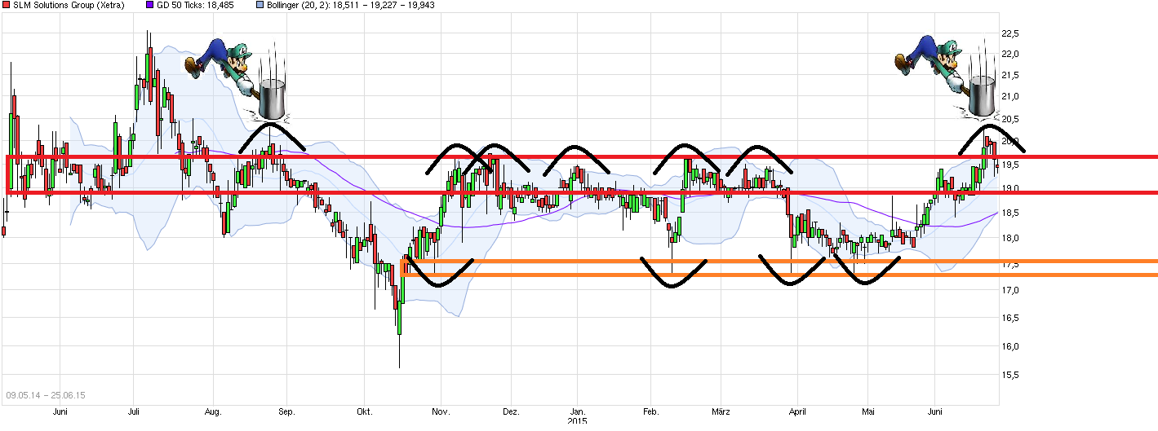
Task: Click the 'Nov.' month label
Action: [x=440, y=412]
